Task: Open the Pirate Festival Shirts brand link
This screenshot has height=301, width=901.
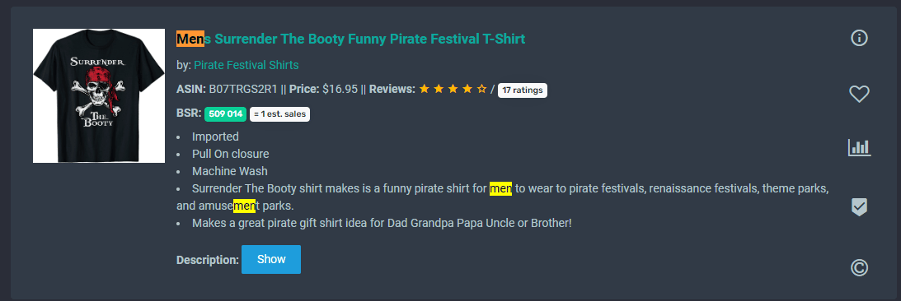Action: [x=246, y=65]
